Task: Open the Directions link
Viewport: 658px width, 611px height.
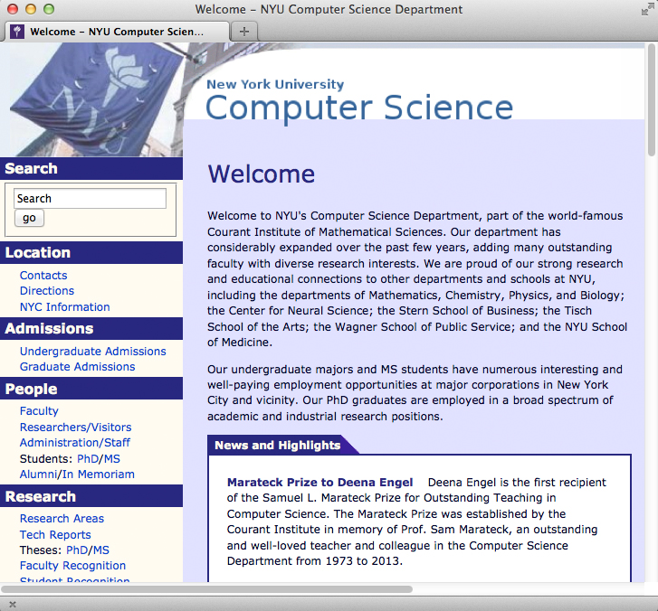Action: (x=47, y=291)
